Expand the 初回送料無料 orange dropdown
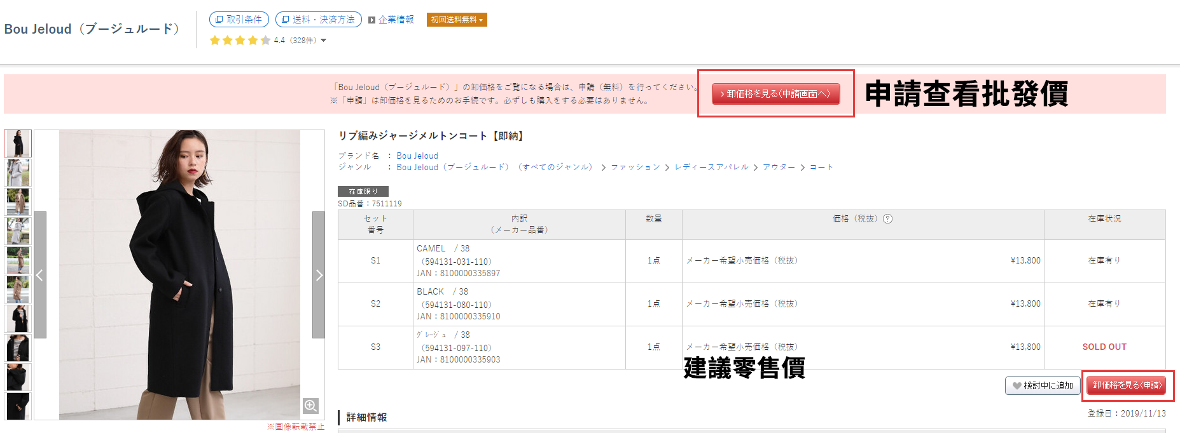Screen dimensions: 1180x433 pyautogui.click(x=457, y=20)
